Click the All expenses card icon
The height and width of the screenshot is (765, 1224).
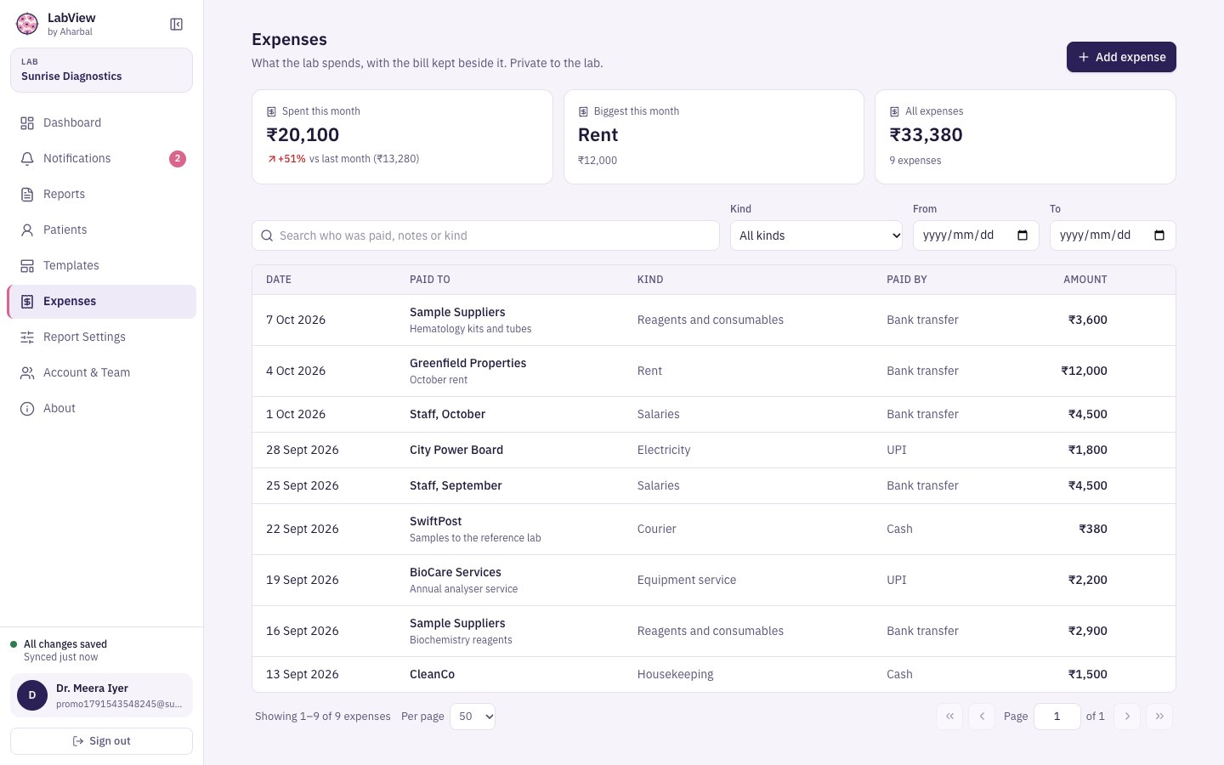coord(895,111)
